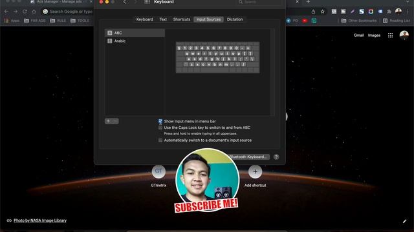
Task: Select the Ads Manager tab
Action: click(x=60, y=2)
